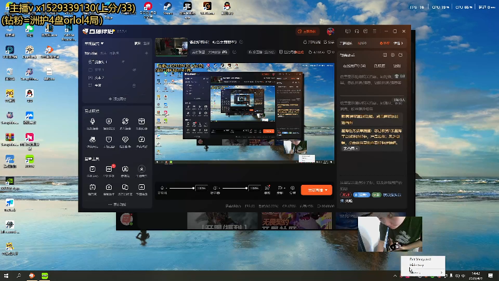Open the overlapping screens tool icon
This screenshot has width=499, height=281.
click(x=125, y=187)
